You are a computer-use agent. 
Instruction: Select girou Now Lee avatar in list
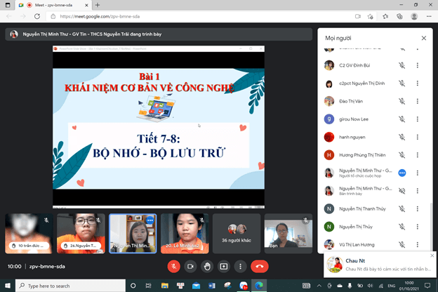(329, 119)
